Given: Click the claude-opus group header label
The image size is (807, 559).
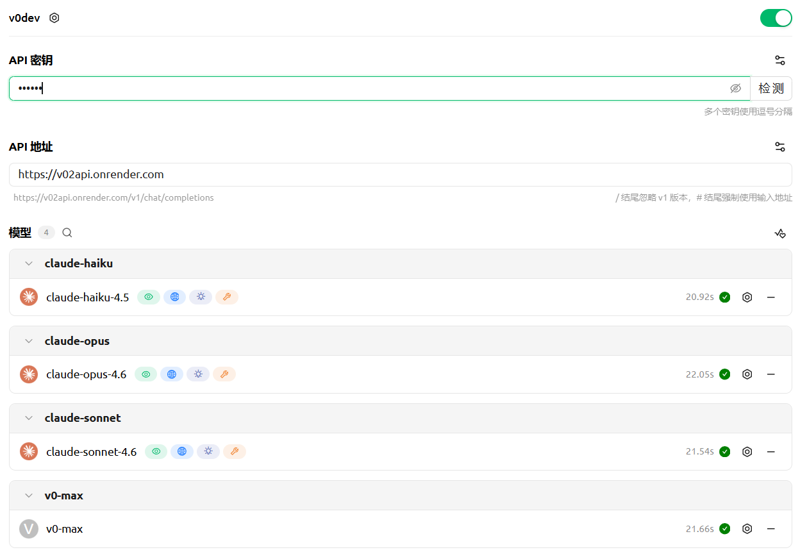Looking at the screenshot, I should coord(78,341).
